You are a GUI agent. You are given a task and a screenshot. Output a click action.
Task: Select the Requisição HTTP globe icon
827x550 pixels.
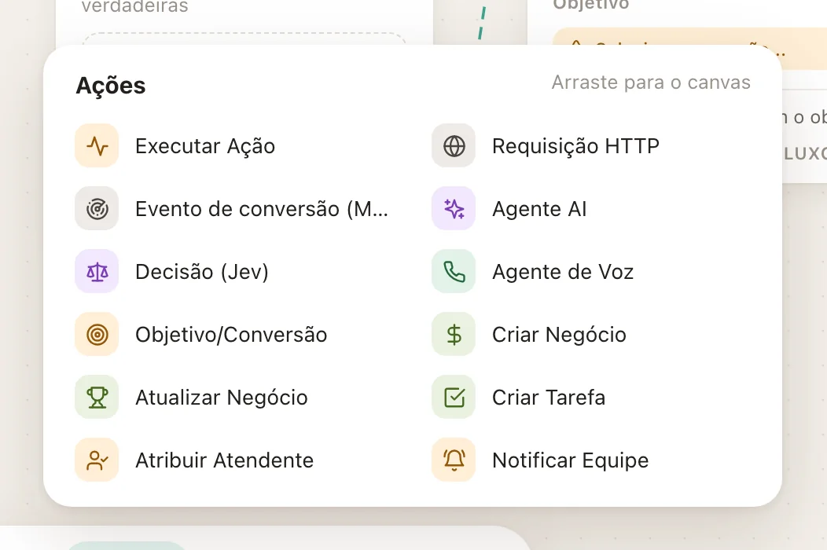454,146
